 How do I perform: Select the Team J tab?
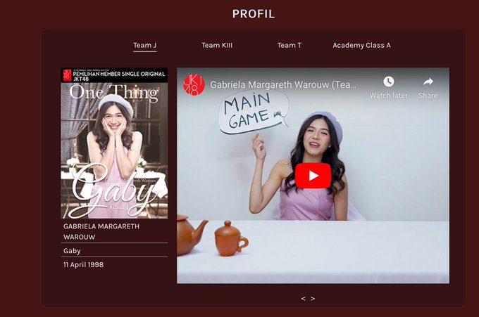145,46
